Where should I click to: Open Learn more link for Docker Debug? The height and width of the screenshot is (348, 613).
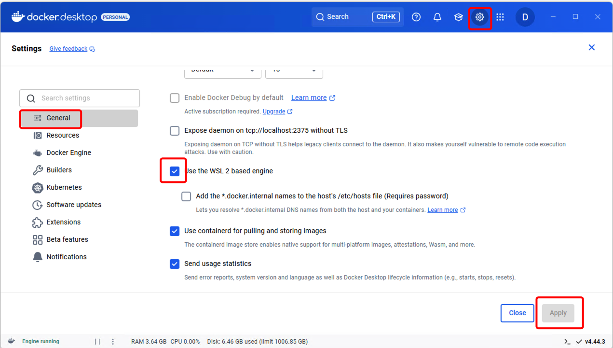tap(313, 97)
